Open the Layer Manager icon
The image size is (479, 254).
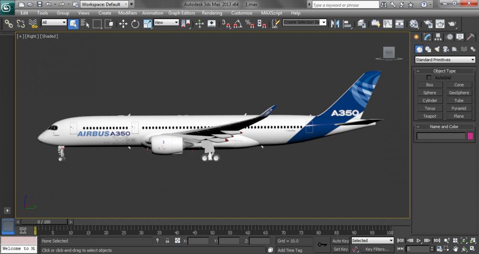coord(362,23)
